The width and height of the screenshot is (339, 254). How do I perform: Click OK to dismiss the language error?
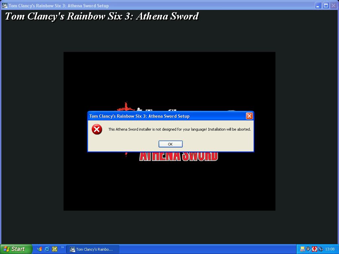170,144
